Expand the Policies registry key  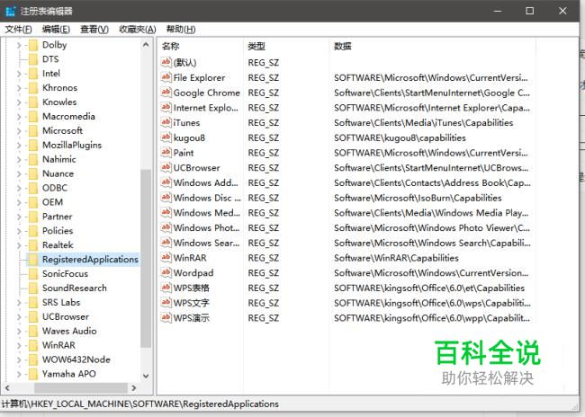[x=19, y=231]
